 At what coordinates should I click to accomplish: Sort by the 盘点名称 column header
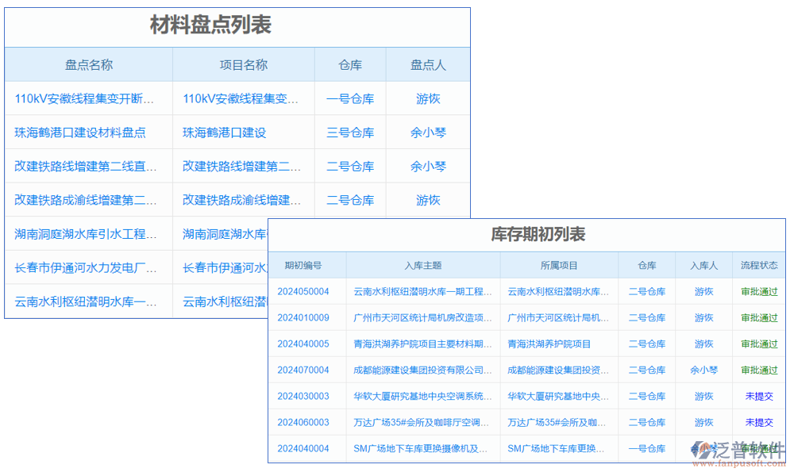coord(89,64)
